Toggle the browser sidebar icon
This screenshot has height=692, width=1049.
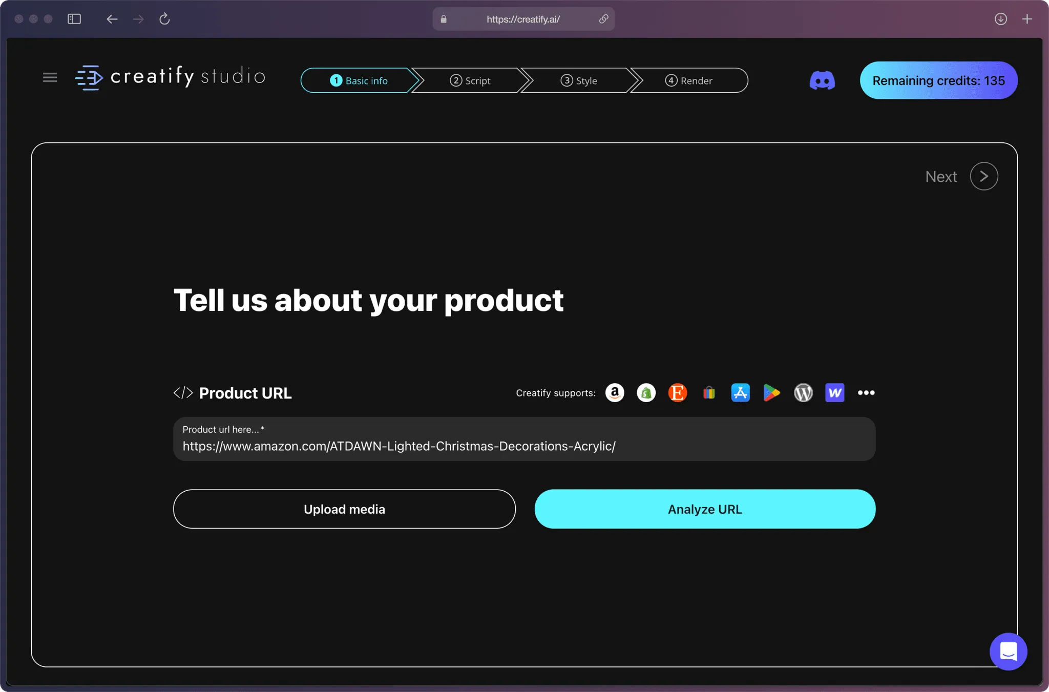[74, 19]
